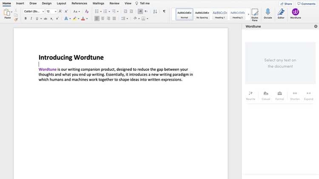Set align right paragraph alignment
Image resolution: width=319 pixels, height=179 pixels.
(x=108, y=19)
